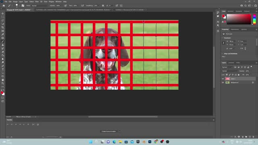Toggle lock image pixels brush icon
258x145 pixels.
coord(230,75)
